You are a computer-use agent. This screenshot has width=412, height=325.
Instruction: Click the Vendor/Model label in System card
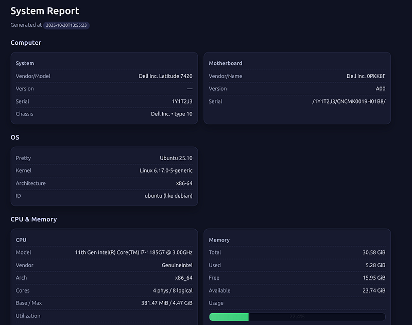[33, 76]
